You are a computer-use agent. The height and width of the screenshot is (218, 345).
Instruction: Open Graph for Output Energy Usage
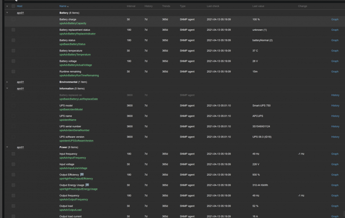pos(335,185)
